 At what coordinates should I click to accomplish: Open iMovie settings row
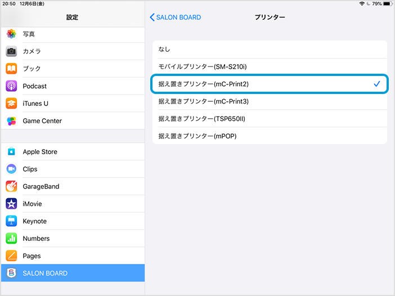pos(73,204)
